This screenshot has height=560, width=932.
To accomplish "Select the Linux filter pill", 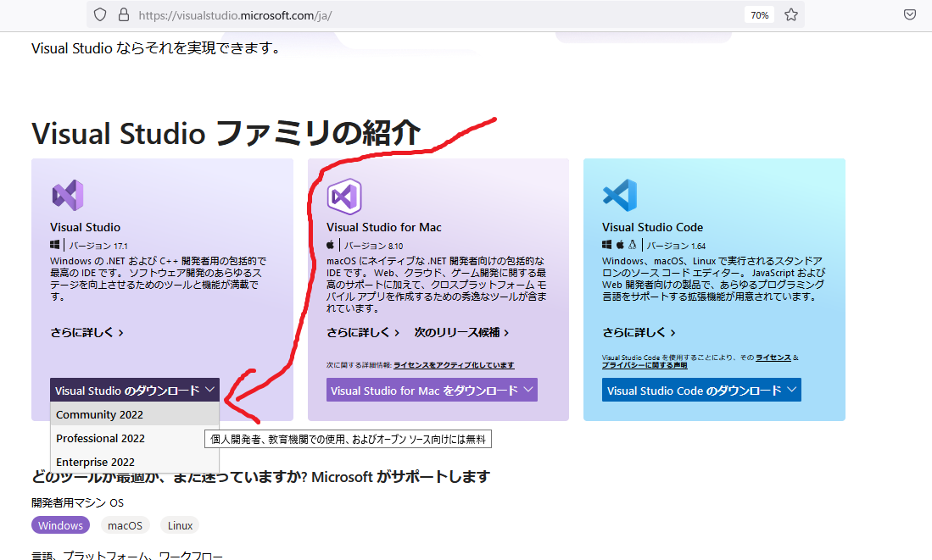I will (x=180, y=525).
